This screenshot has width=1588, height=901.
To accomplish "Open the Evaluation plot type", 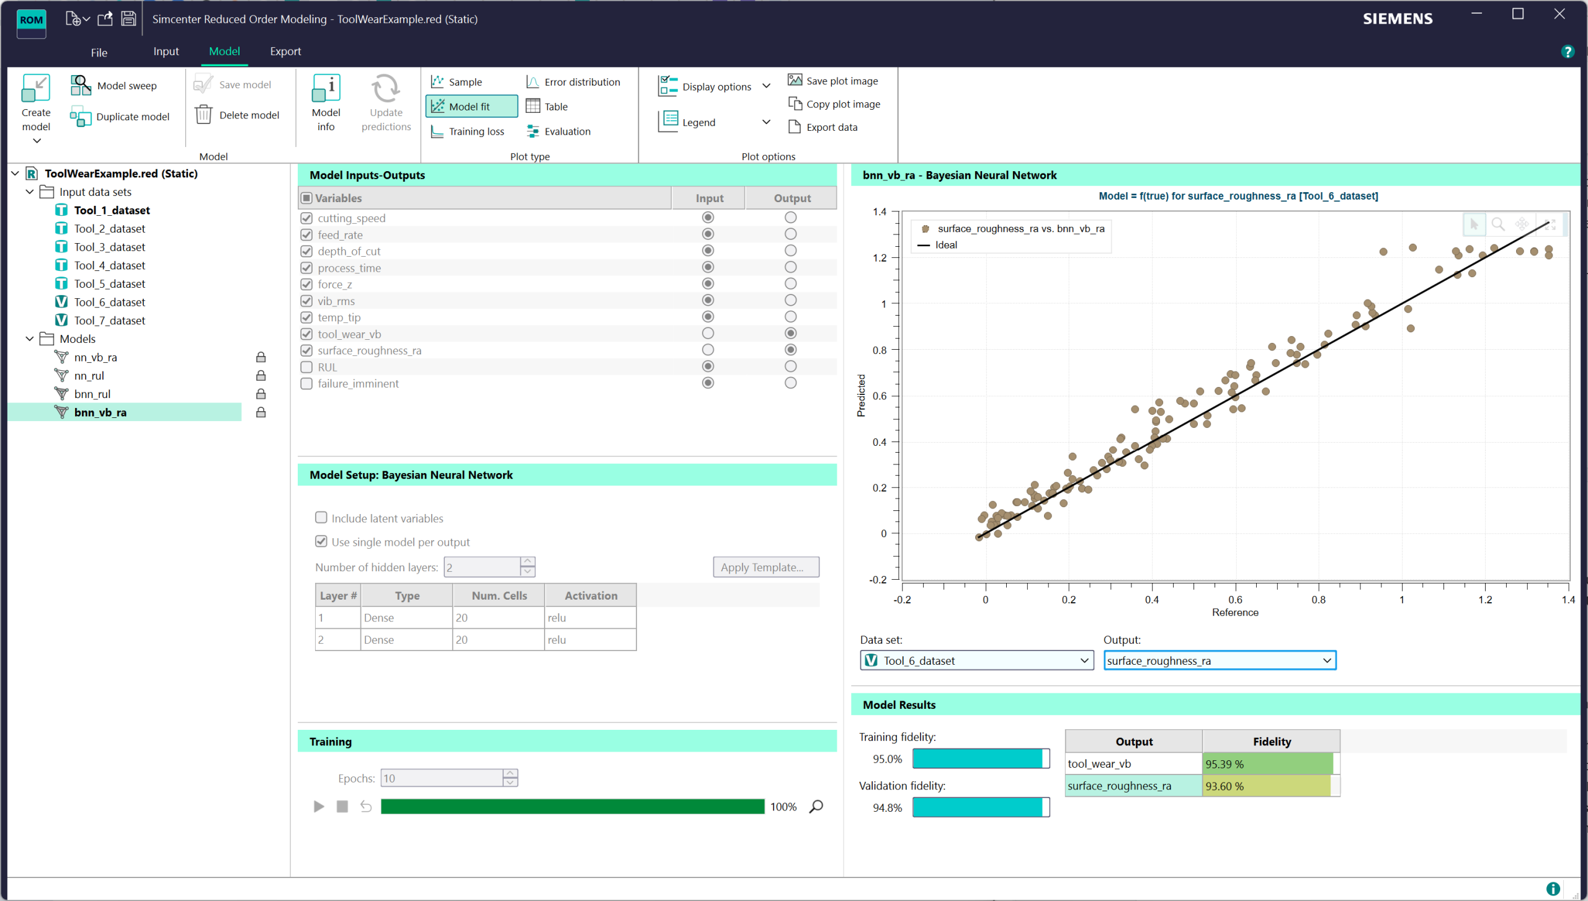I will click(558, 131).
